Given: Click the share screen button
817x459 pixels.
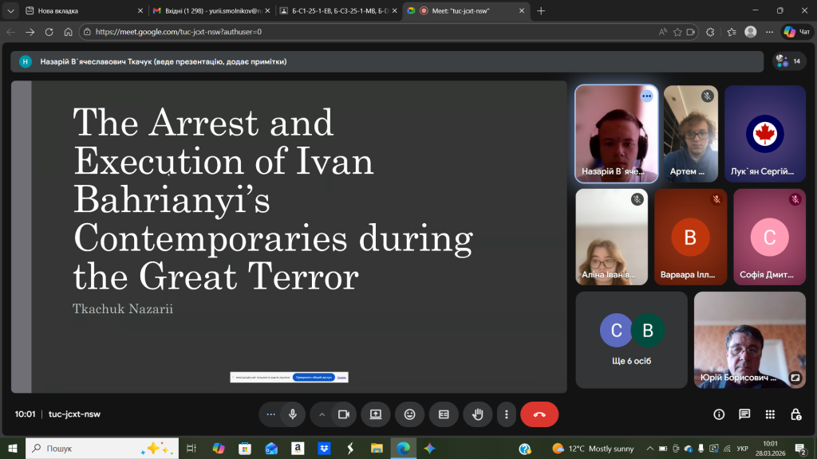Looking at the screenshot, I should click(x=375, y=414).
